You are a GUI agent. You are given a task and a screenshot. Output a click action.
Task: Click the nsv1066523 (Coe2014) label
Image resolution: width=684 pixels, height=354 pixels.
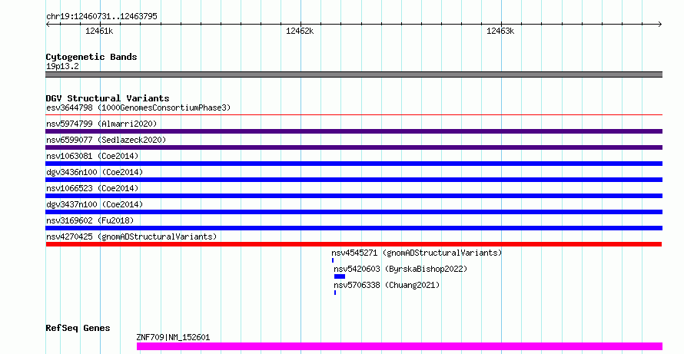92,188
